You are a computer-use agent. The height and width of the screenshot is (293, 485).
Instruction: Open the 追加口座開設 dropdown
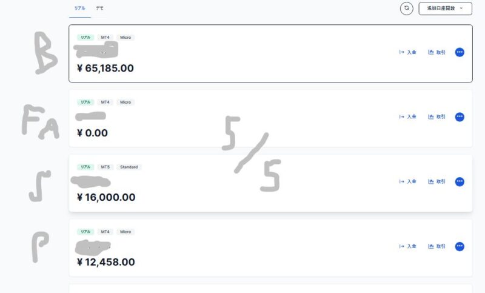pos(445,8)
